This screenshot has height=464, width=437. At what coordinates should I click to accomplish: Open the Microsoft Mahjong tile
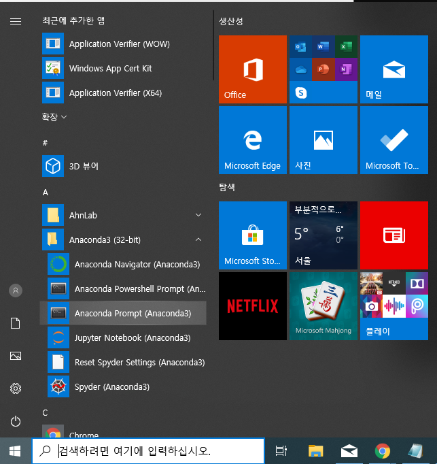(x=324, y=306)
